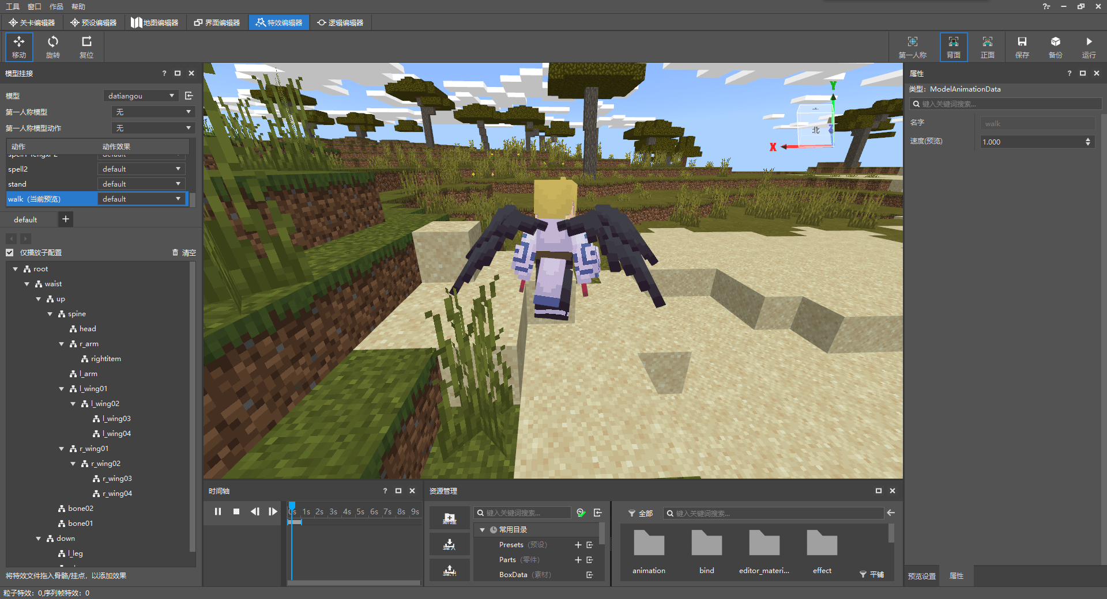
Task: Stop the timeline playback
Action: tap(236, 511)
